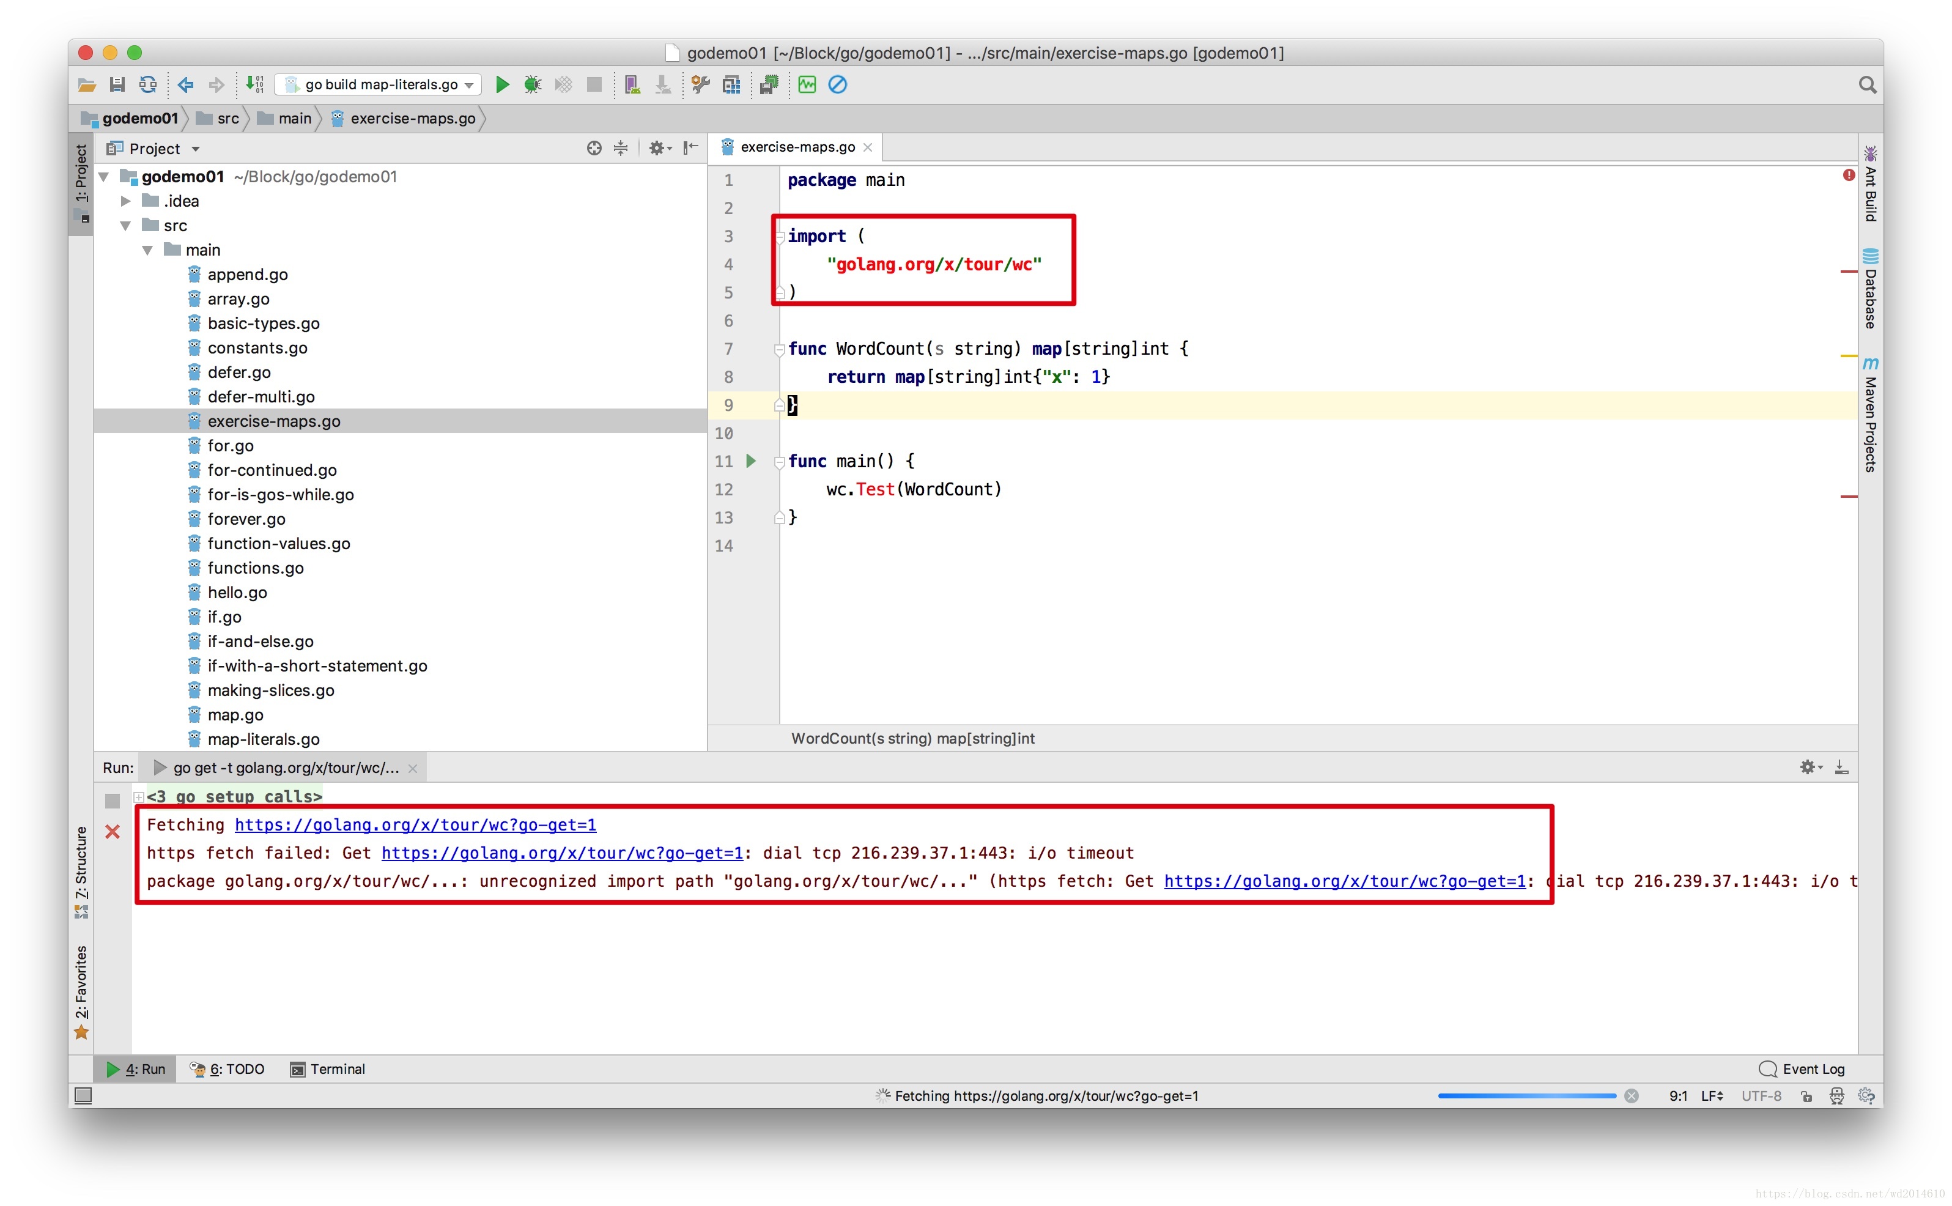Toggle the 1: Project side tool window
This screenshot has height=1206, width=1952.
81,183
